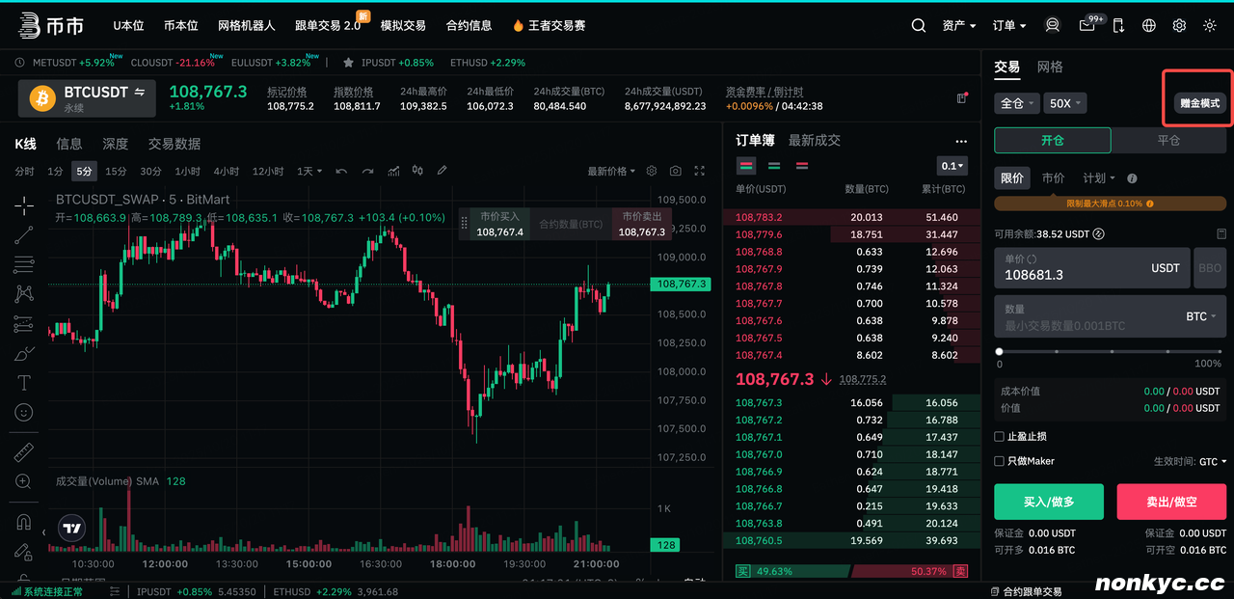
Task: Expand the 全仓 margin mode dropdown
Action: coord(1017,103)
